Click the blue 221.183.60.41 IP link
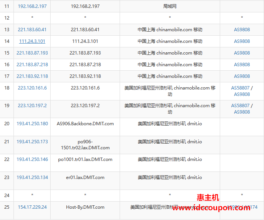Image resolution: width=264 pixels, height=220 pixels. (32, 30)
